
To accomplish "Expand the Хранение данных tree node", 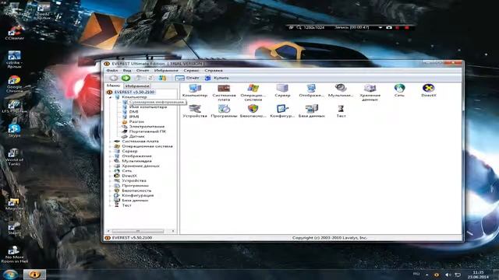I will 111,166.
